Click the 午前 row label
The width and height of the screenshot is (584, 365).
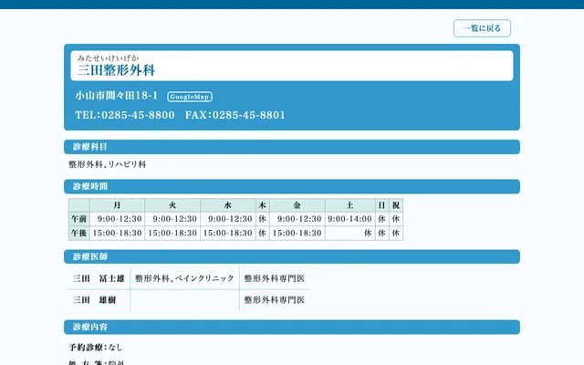[79, 219]
